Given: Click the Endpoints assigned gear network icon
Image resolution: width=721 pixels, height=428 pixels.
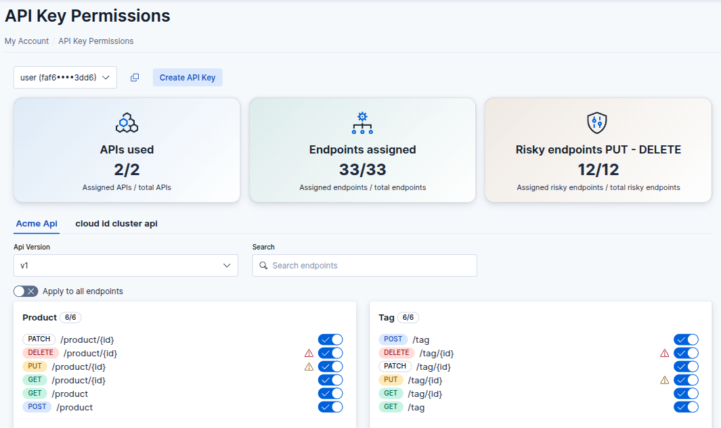Looking at the screenshot, I should pyautogui.click(x=362, y=123).
